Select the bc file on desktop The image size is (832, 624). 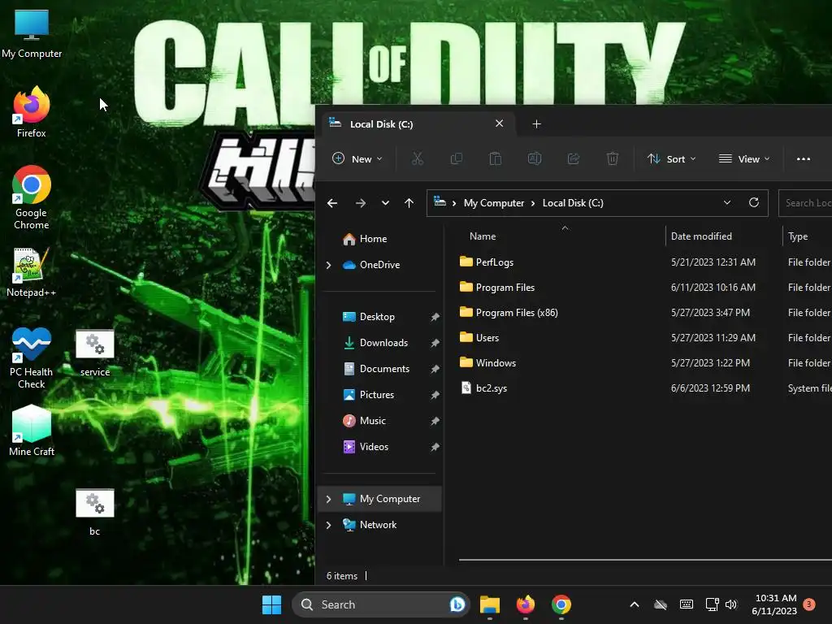(x=95, y=513)
